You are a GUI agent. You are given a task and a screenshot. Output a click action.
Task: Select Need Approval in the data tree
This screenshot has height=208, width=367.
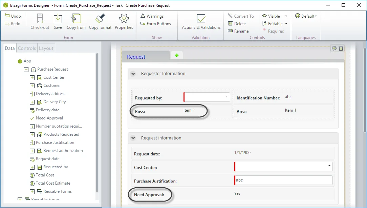(x=49, y=118)
